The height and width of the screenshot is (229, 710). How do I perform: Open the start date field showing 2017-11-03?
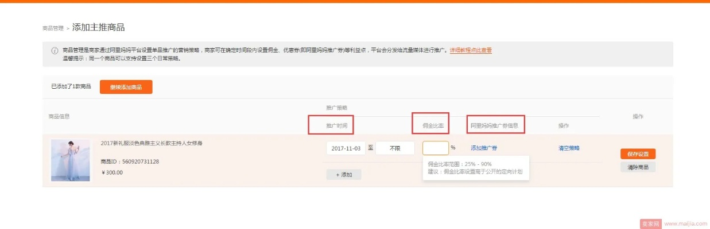346,148
